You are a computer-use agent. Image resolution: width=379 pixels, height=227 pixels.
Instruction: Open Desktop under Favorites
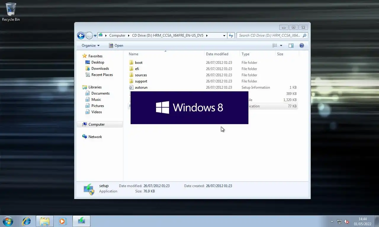click(x=98, y=62)
